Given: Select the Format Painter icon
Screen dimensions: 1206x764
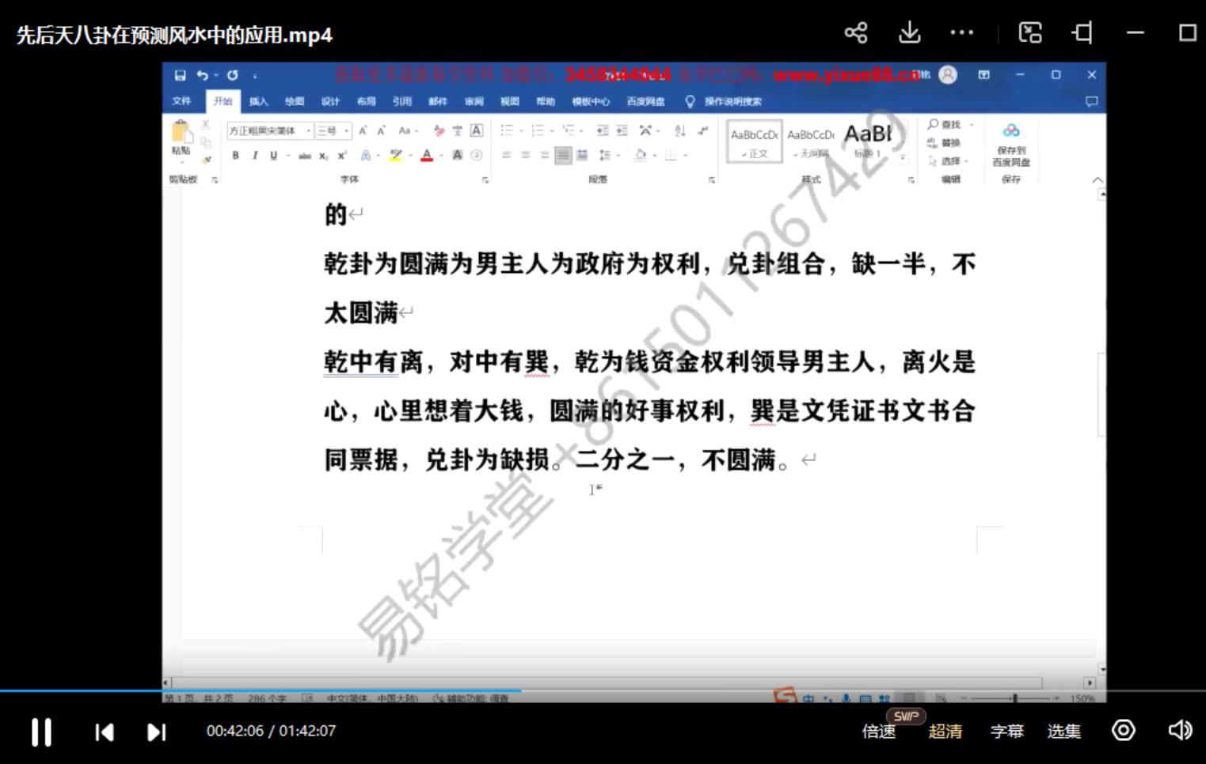Looking at the screenshot, I should 205,159.
